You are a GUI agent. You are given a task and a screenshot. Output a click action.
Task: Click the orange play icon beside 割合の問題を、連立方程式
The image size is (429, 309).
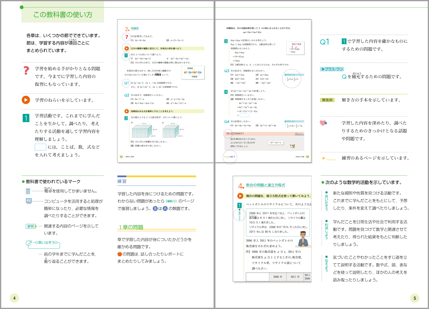[240, 196]
